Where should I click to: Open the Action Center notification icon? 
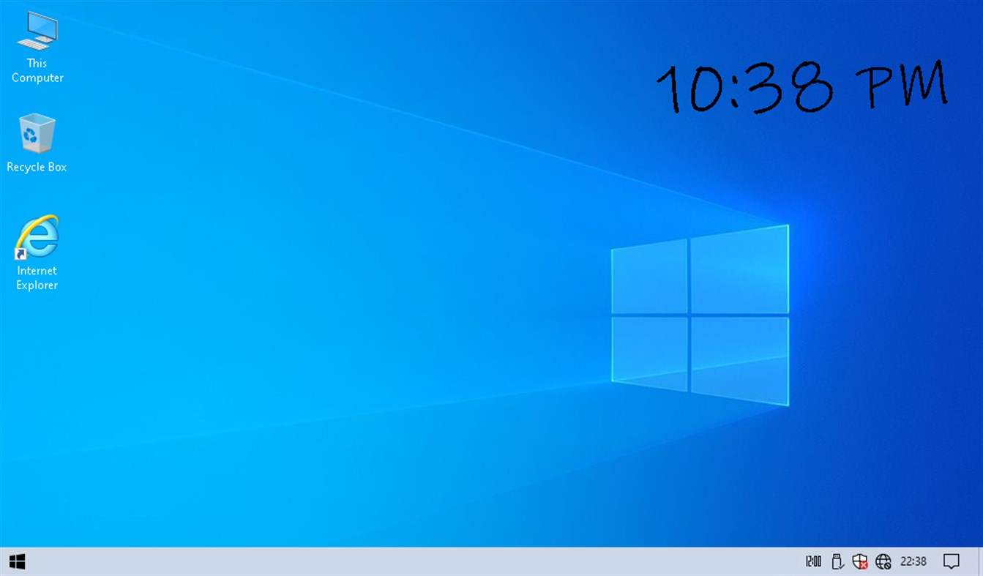pos(952,561)
